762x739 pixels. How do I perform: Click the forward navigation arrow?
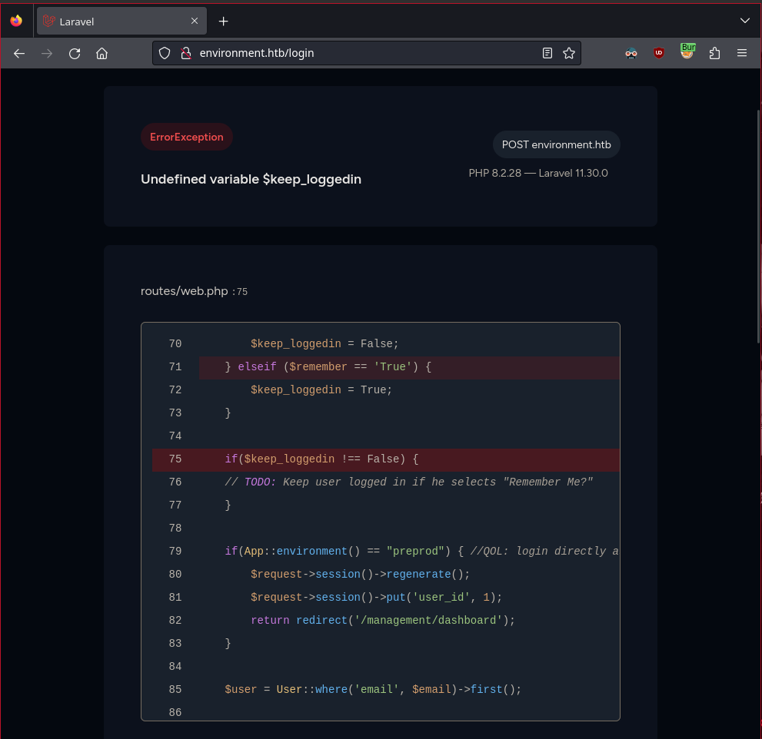(47, 54)
